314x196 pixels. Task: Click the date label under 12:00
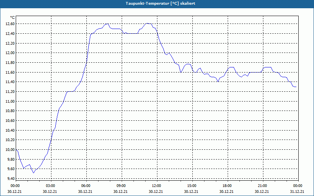[155, 191]
